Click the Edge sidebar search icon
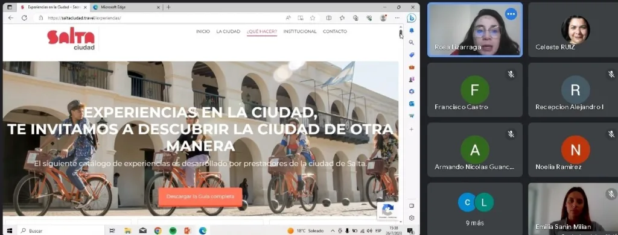 pyautogui.click(x=412, y=43)
